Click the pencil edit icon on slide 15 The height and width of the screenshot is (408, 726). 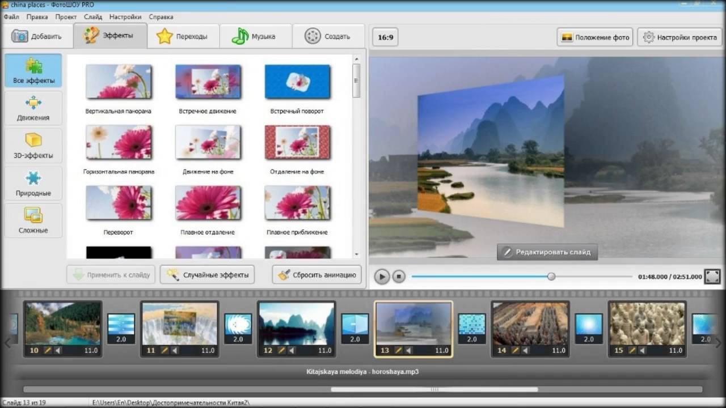click(x=632, y=351)
